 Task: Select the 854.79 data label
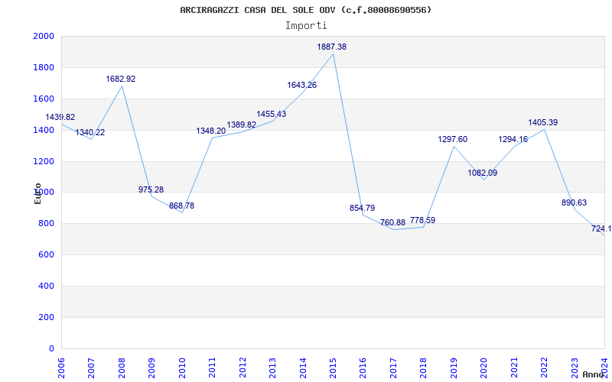click(x=362, y=208)
